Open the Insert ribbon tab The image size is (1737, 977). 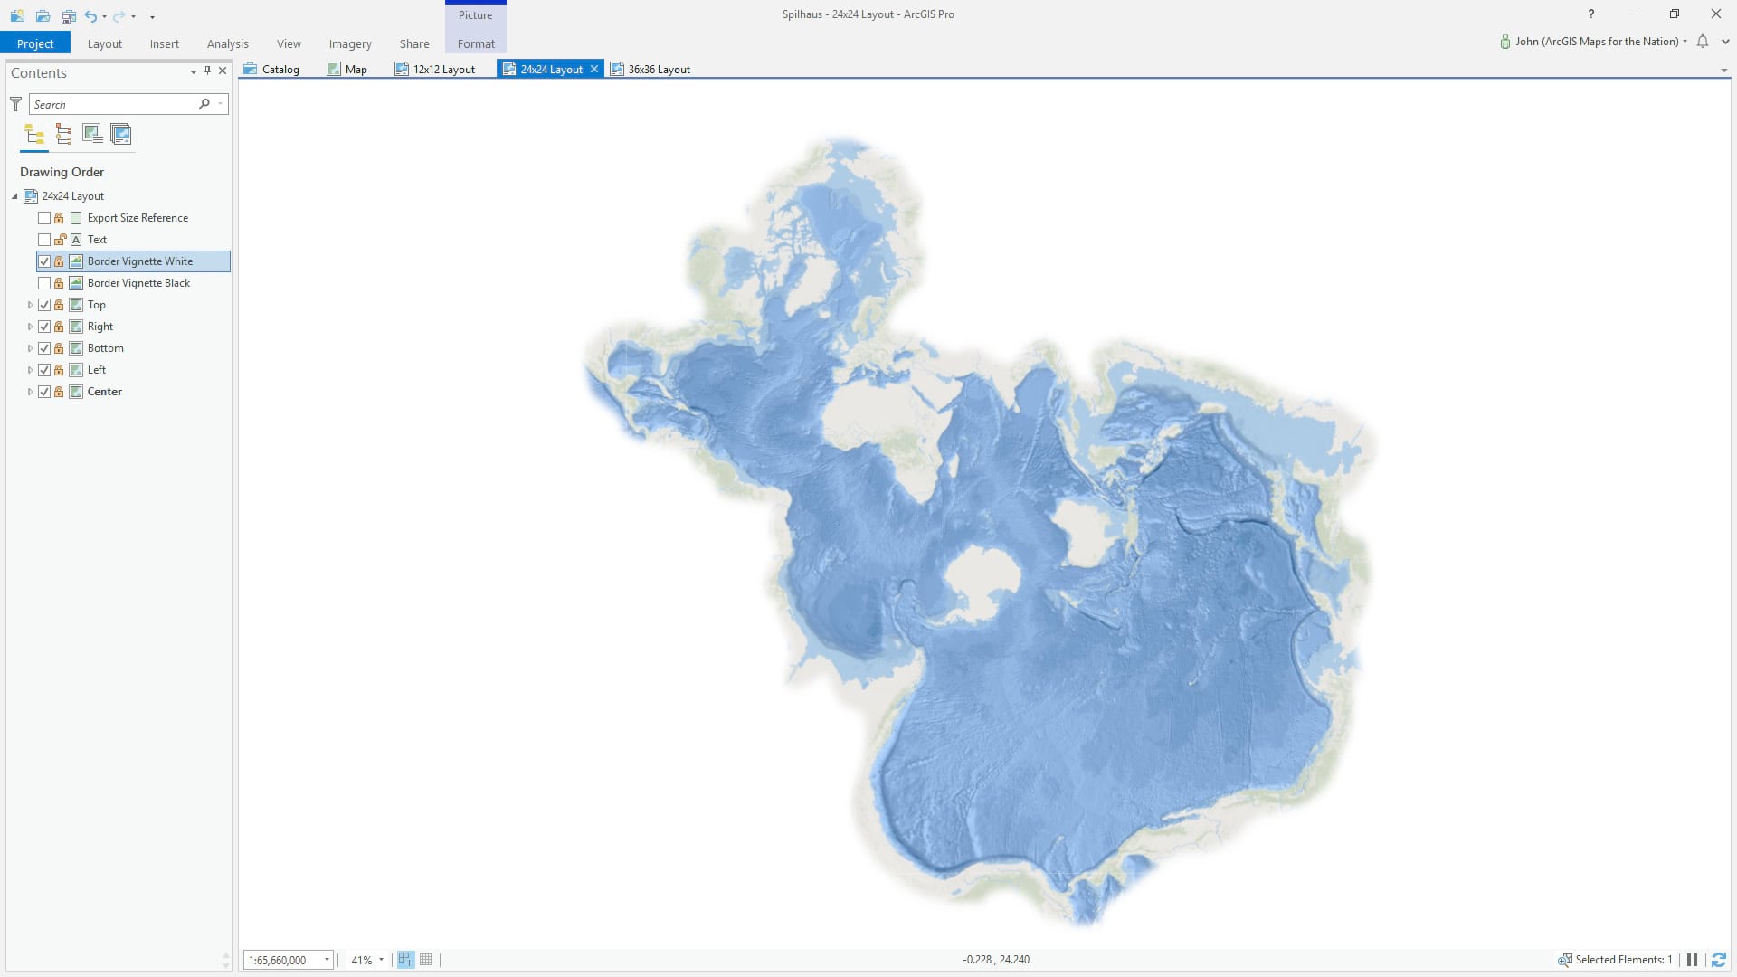pyautogui.click(x=164, y=43)
